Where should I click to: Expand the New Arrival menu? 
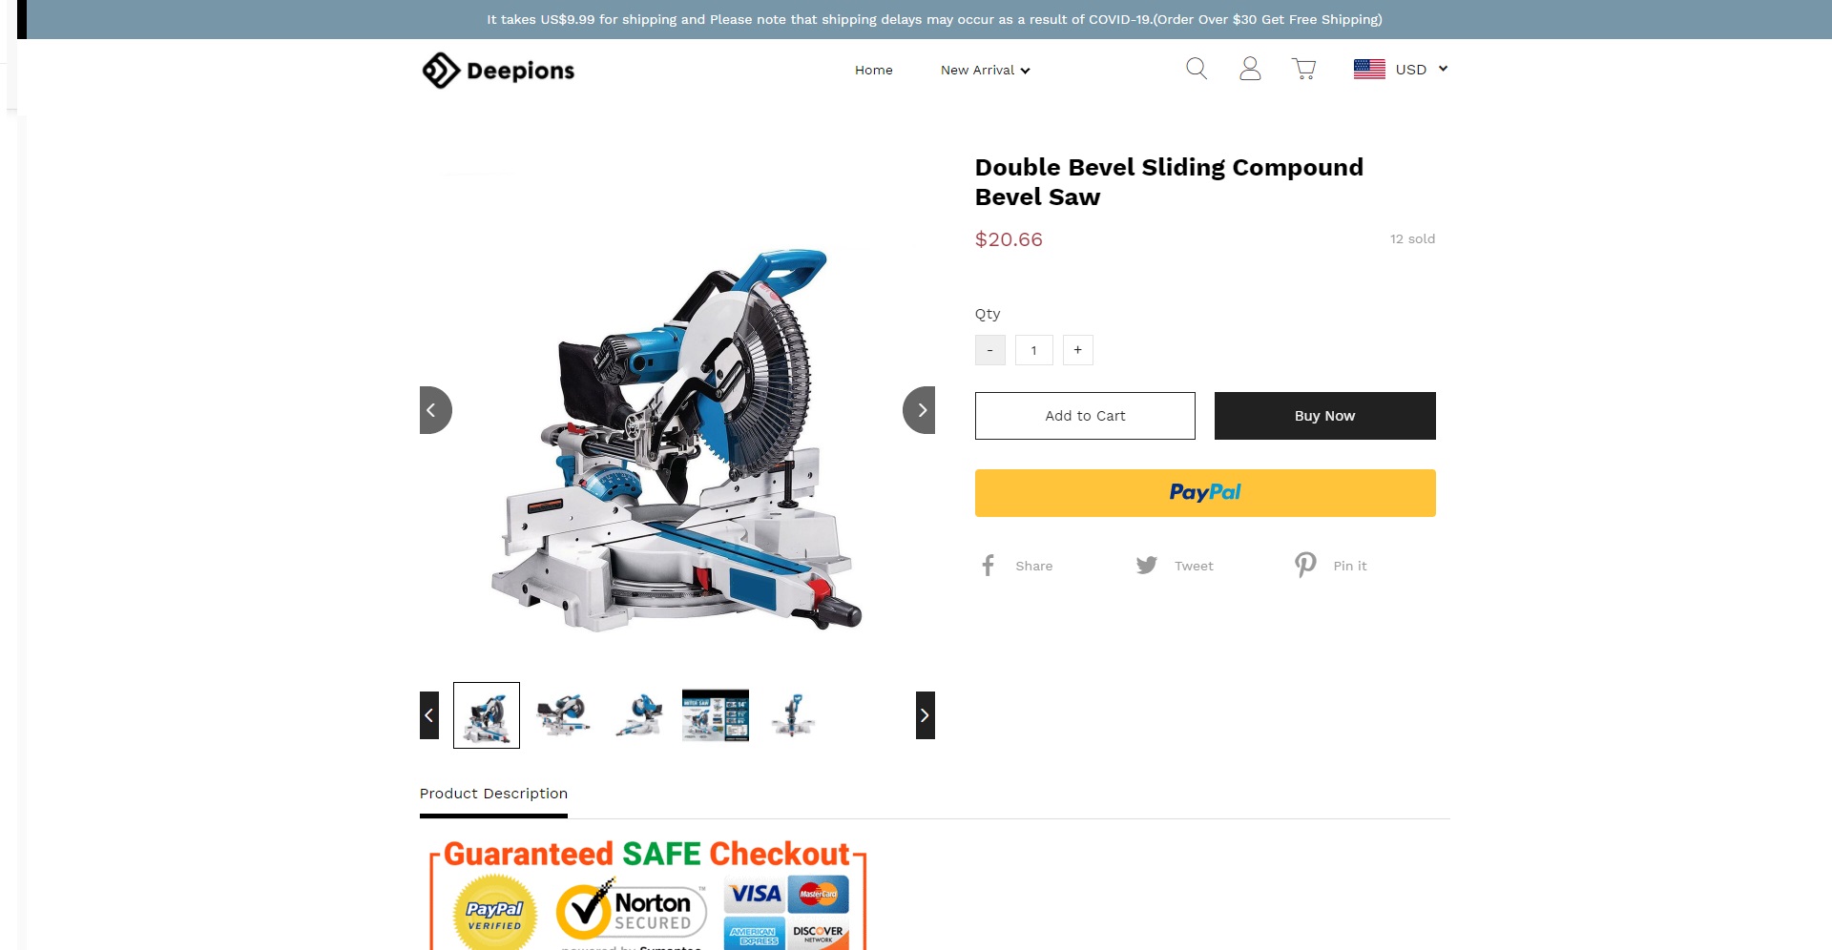tap(985, 70)
